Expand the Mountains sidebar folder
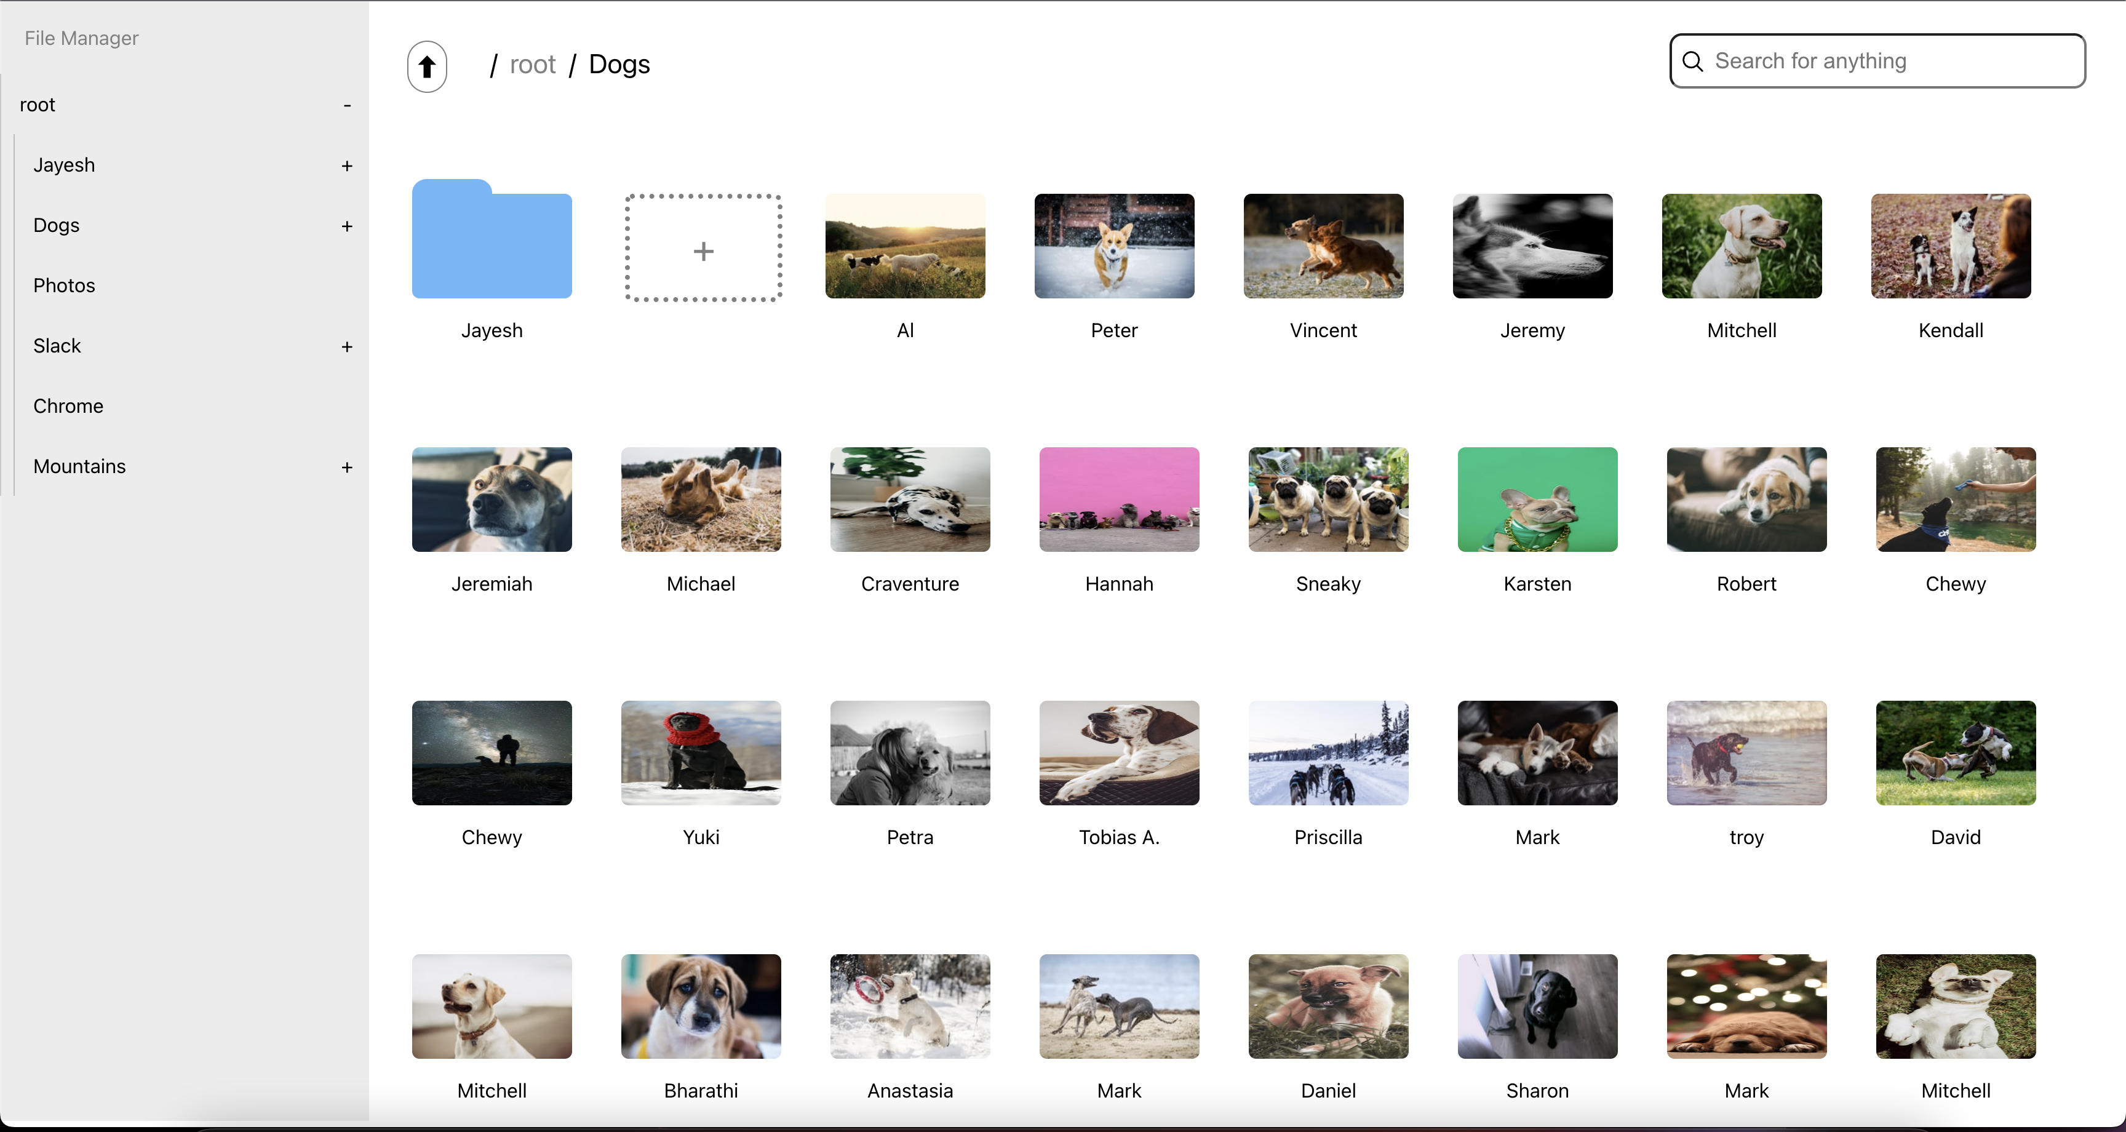The width and height of the screenshot is (2126, 1132). click(x=348, y=468)
